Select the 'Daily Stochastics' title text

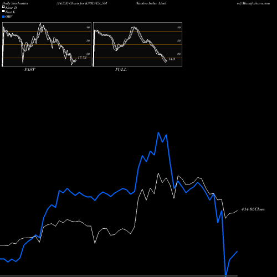tap(15, 3)
